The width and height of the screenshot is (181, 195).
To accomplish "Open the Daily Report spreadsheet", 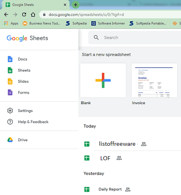I will 110,189.
